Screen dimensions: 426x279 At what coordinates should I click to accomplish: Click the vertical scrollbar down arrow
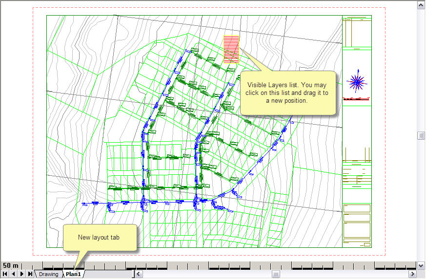[x=421, y=265]
